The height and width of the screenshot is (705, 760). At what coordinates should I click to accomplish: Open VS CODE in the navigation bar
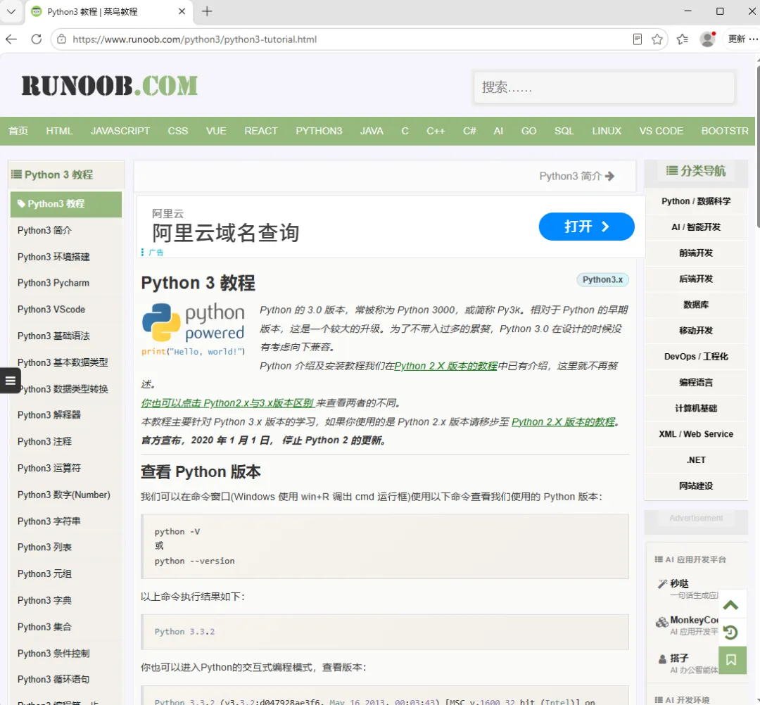(x=661, y=131)
